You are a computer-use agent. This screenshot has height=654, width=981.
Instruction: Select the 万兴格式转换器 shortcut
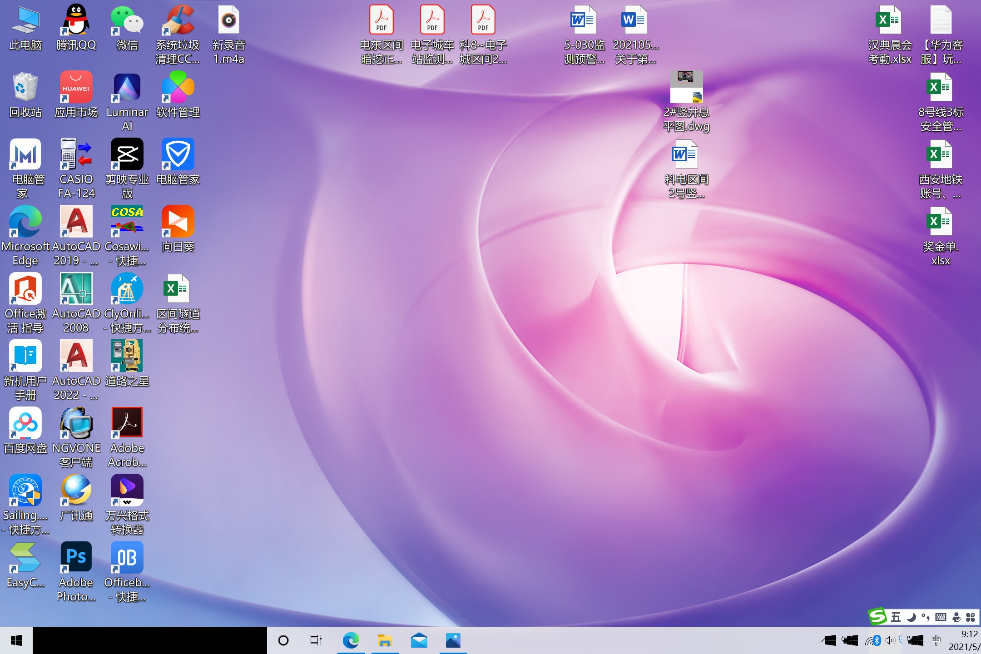pos(127,505)
